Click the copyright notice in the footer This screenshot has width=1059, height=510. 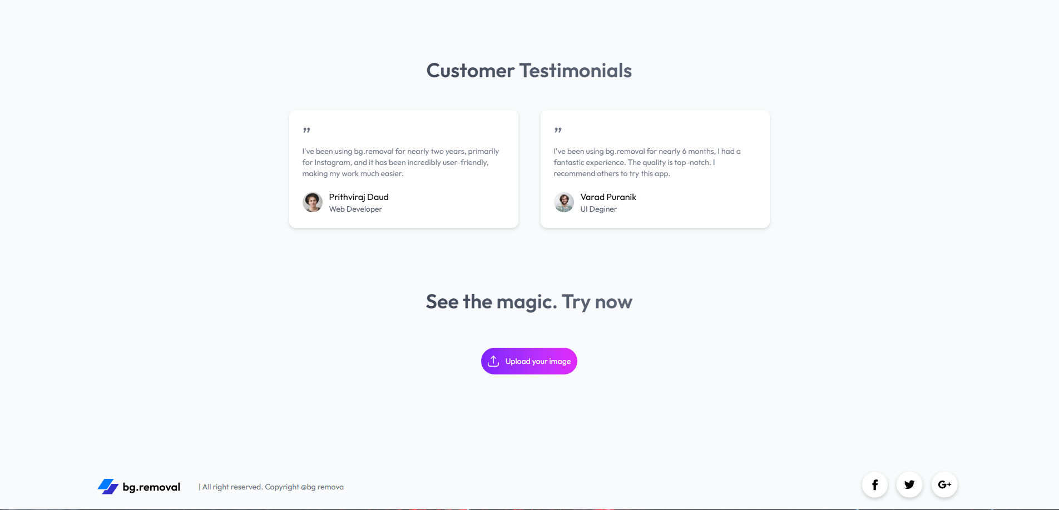pos(272,487)
